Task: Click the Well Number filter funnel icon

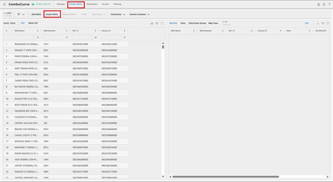Action: (67, 38)
